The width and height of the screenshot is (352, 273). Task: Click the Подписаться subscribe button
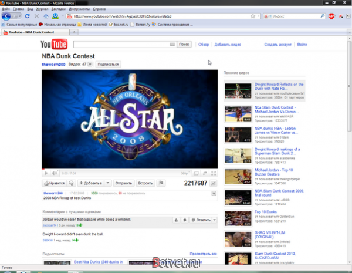[x=108, y=64]
